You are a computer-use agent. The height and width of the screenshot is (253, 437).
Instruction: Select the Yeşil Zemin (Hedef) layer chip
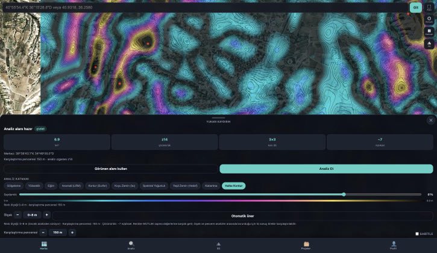pyautogui.click(x=185, y=186)
